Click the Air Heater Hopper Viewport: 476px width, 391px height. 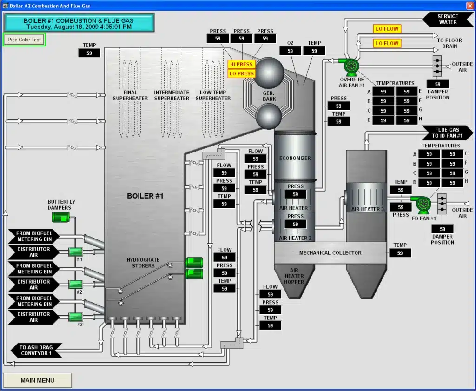tap(294, 281)
